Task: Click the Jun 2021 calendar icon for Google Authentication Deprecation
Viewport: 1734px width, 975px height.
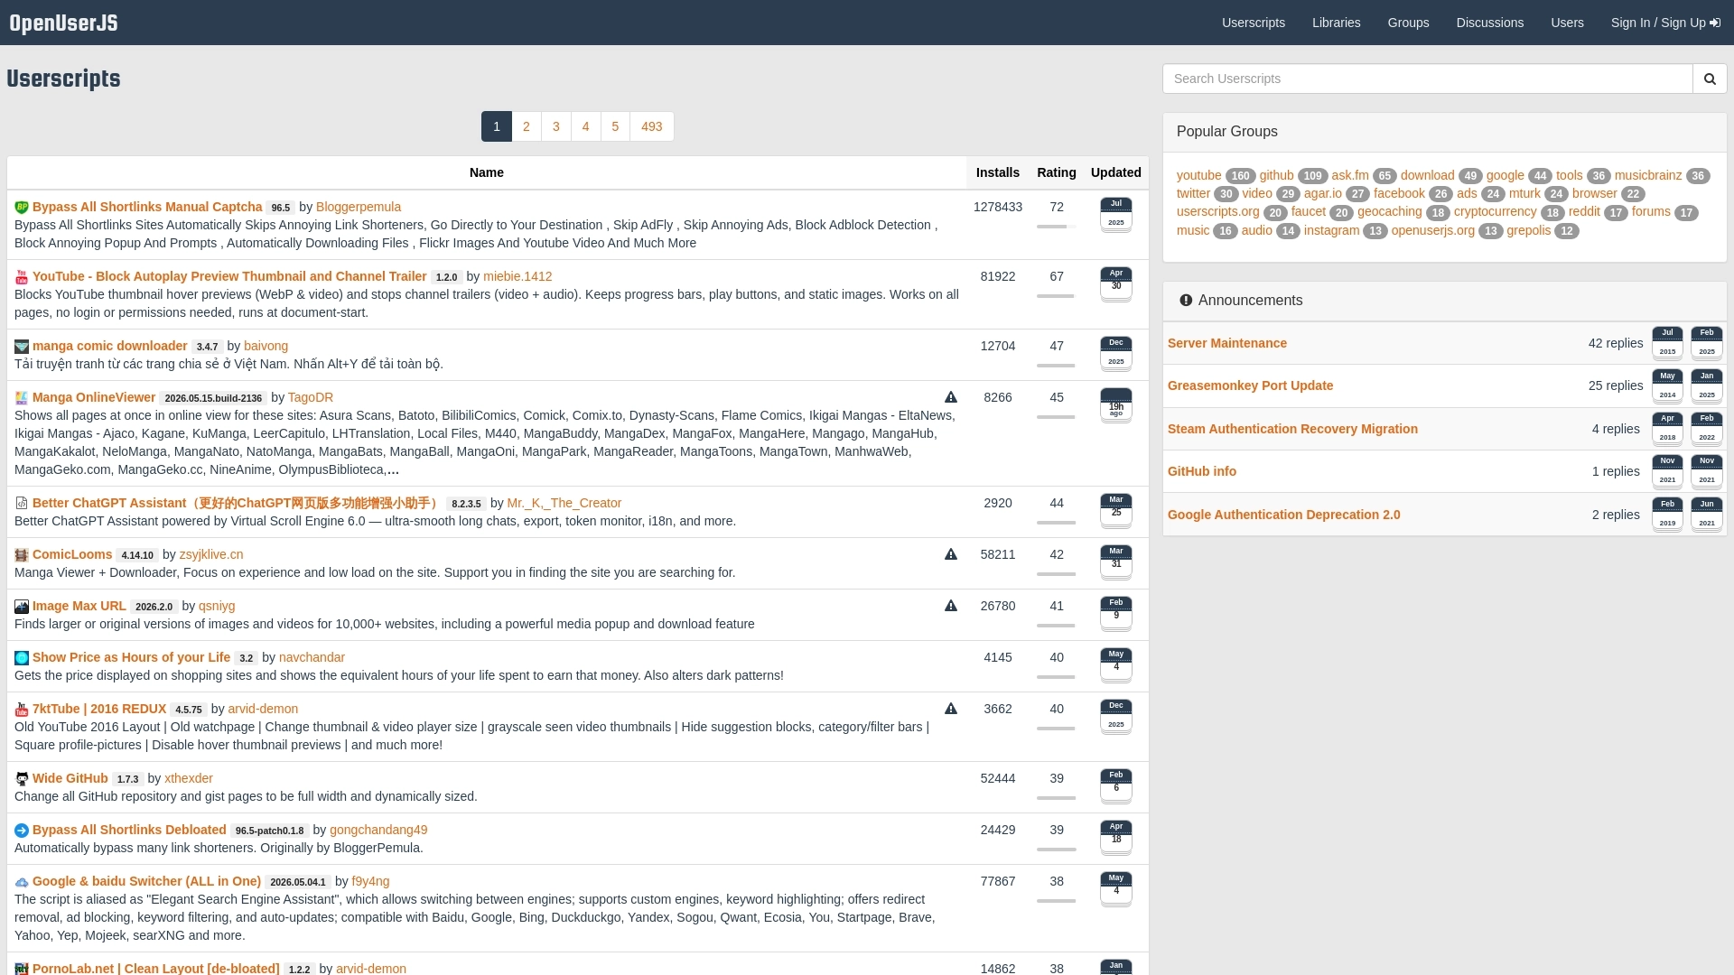Action: pyautogui.click(x=1707, y=515)
